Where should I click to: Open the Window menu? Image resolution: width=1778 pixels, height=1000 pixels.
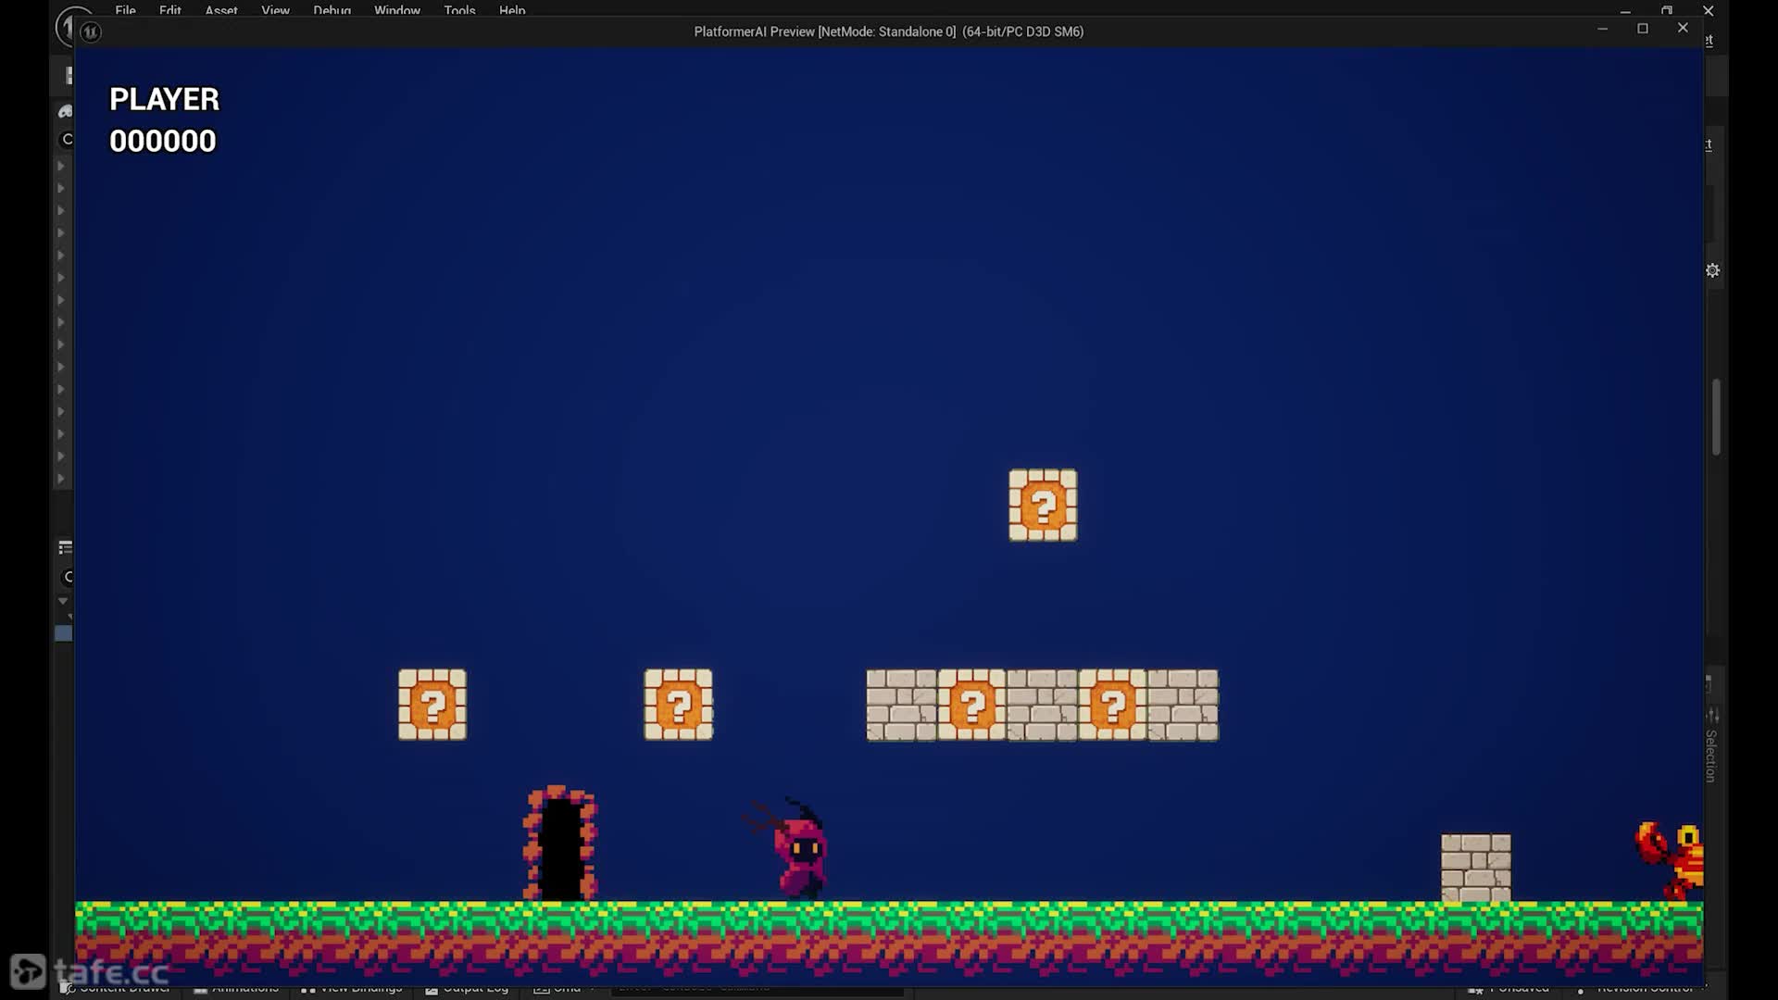coord(397,10)
